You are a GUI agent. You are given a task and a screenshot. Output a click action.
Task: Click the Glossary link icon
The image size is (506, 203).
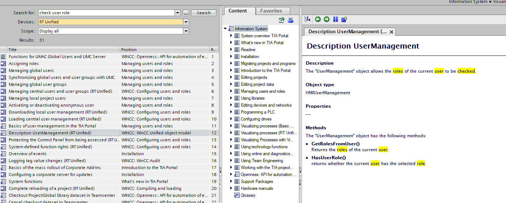coord(237,195)
